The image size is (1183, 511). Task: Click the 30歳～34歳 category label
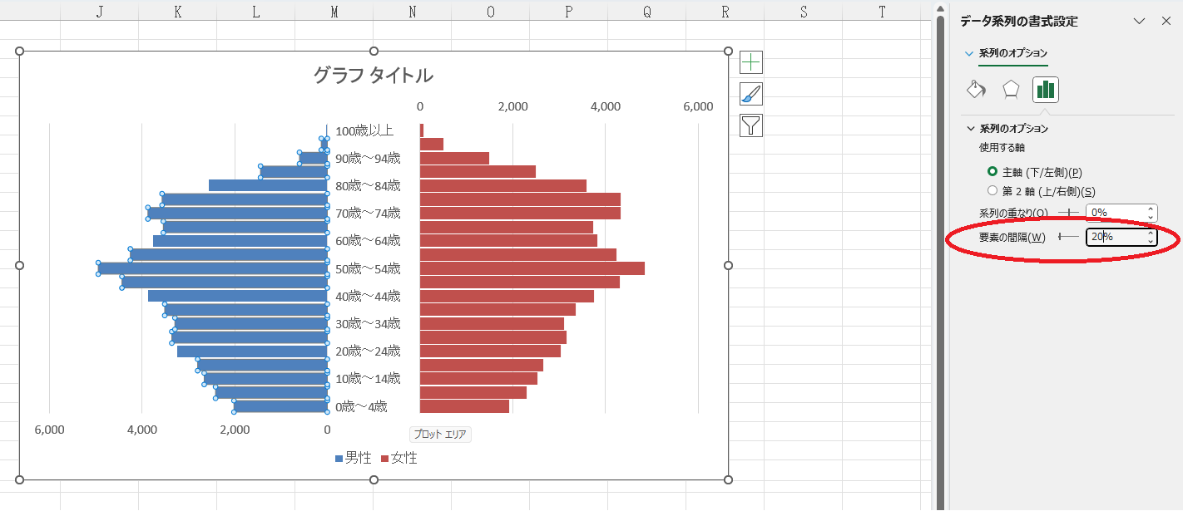[x=368, y=323]
